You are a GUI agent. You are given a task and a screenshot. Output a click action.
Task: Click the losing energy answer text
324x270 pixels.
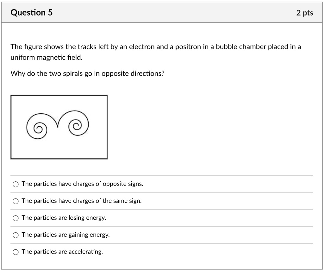point(64,218)
